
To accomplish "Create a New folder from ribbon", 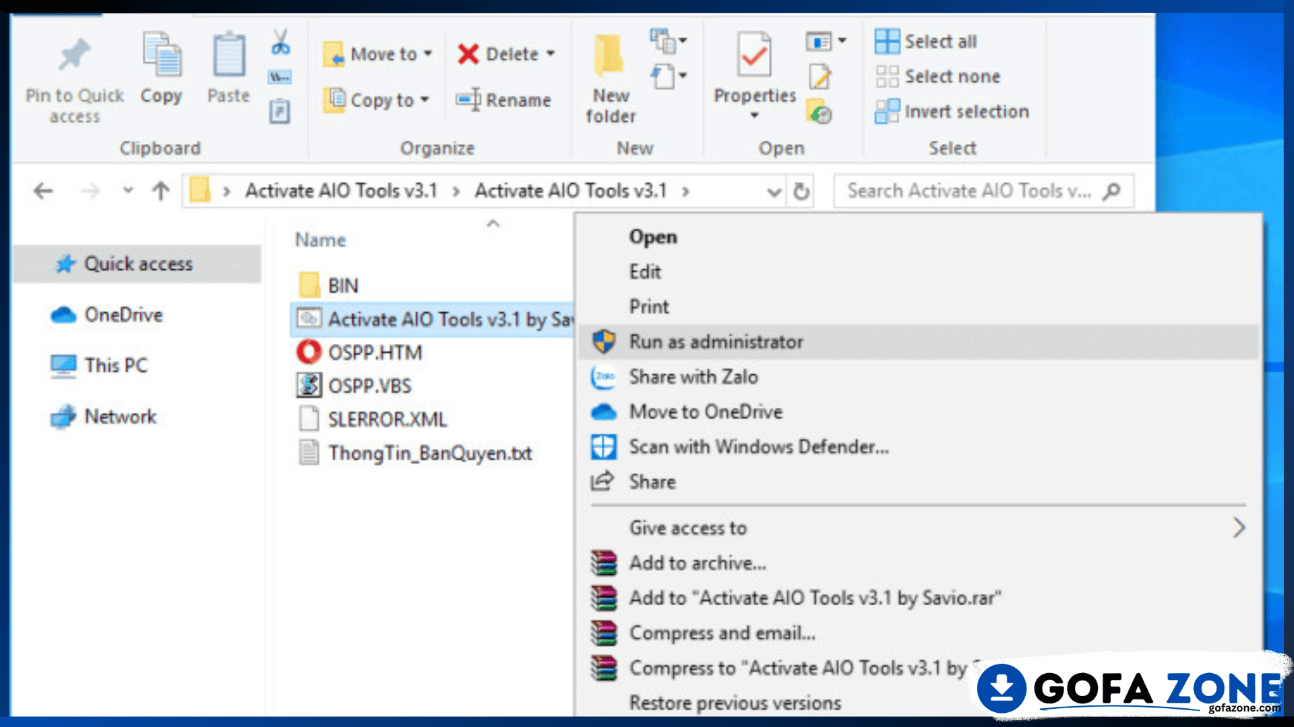I will pos(610,79).
